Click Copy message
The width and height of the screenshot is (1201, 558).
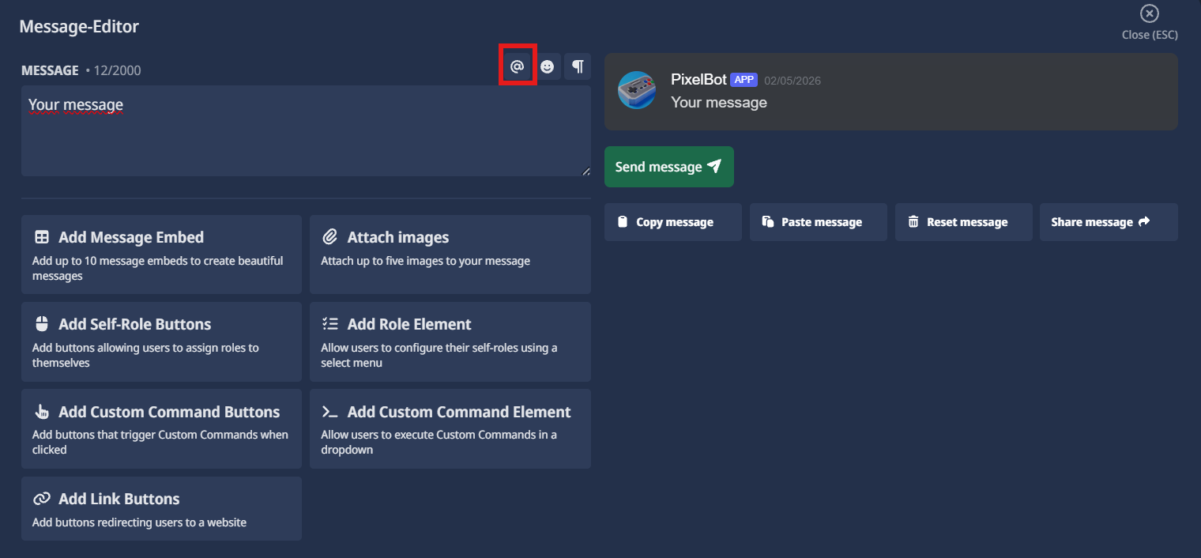pyautogui.click(x=672, y=222)
